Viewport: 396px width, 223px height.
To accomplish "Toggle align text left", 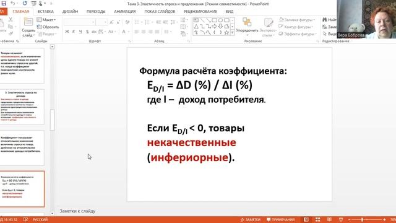I will [x=137, y=32].
